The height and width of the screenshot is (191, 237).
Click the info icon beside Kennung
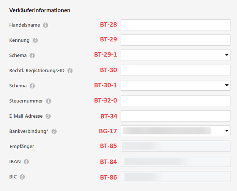[x=35, y=40]
